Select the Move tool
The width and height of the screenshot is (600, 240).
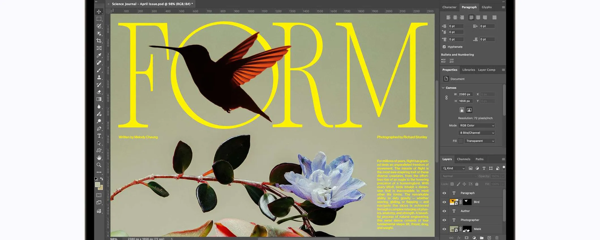[99, 12]
